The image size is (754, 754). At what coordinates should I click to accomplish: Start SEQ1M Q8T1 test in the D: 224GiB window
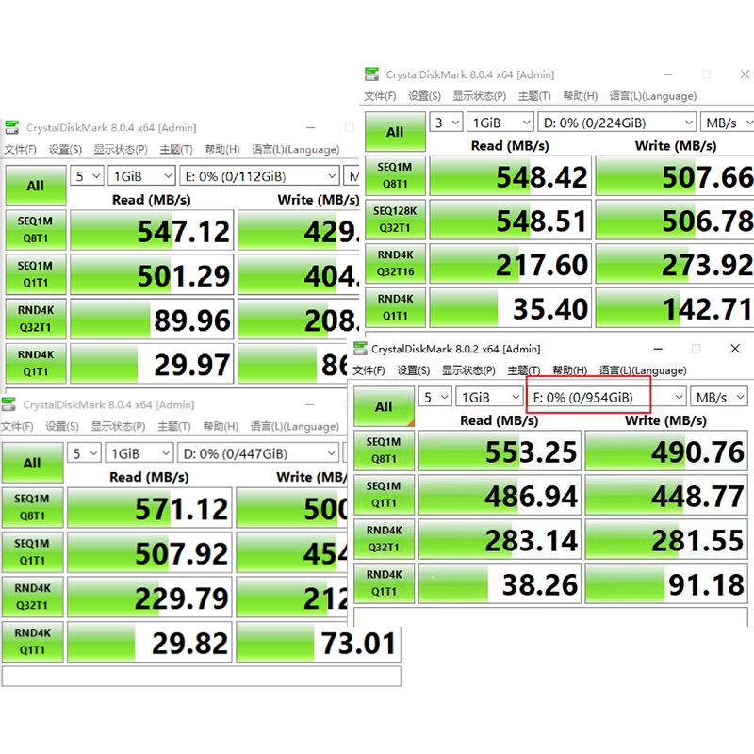(x=395, y=175)
